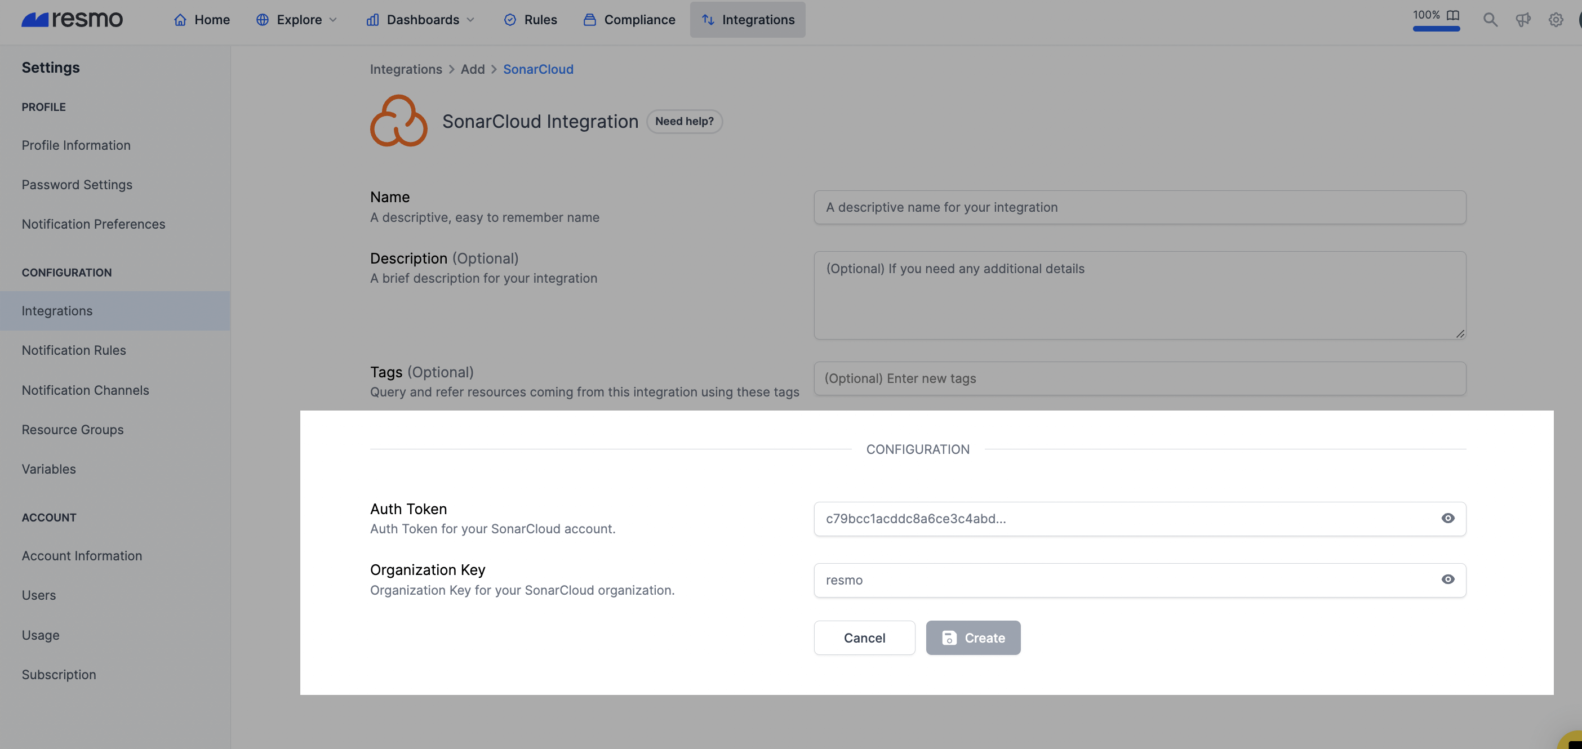Reveal the Auth Token value
The image size is (1582, 749).
[1447, 518]
